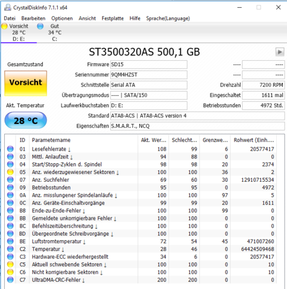Open the Bearbeiten menu
The height and width of the screenshot is (289, 287).
[x=33, y=18]
